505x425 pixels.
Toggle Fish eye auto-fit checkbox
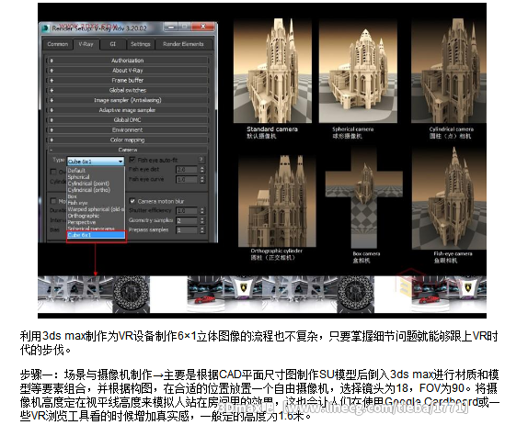click(132, 160)
